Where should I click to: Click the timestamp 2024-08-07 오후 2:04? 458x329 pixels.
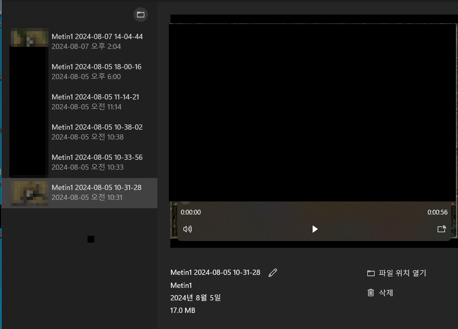tap(86, 46)
